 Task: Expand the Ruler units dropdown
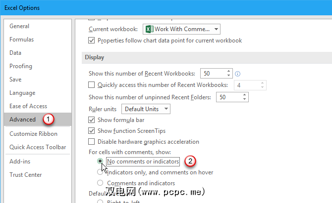[166, 109]
